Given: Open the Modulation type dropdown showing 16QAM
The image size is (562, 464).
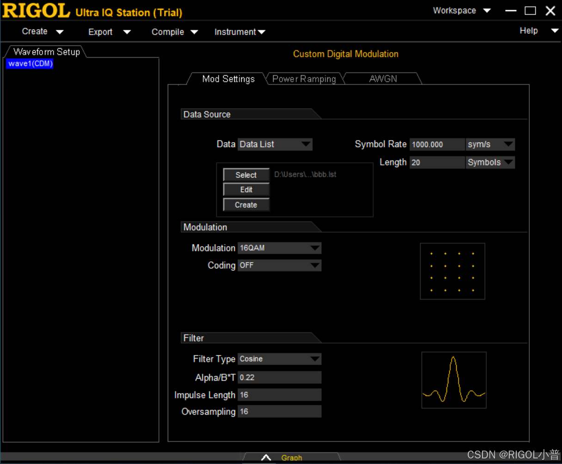Looking at the screenshot, I should [x=279, y=248].
